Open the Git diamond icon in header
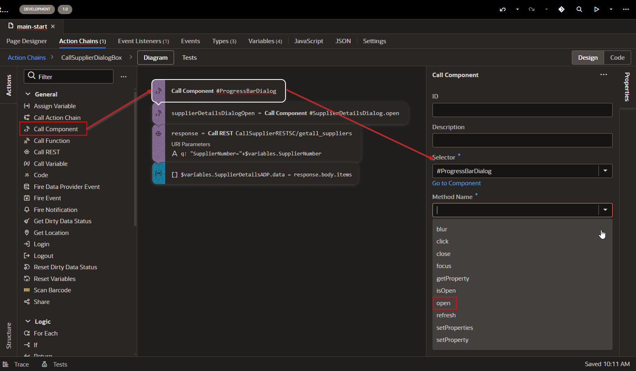The image size is (636, 371). (x=561, y=9)
